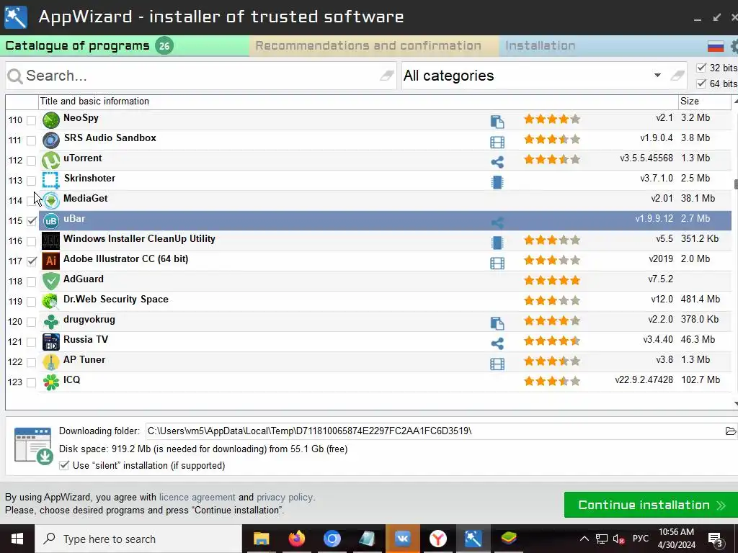Click the Downloading folder path field

coord(433,431)
